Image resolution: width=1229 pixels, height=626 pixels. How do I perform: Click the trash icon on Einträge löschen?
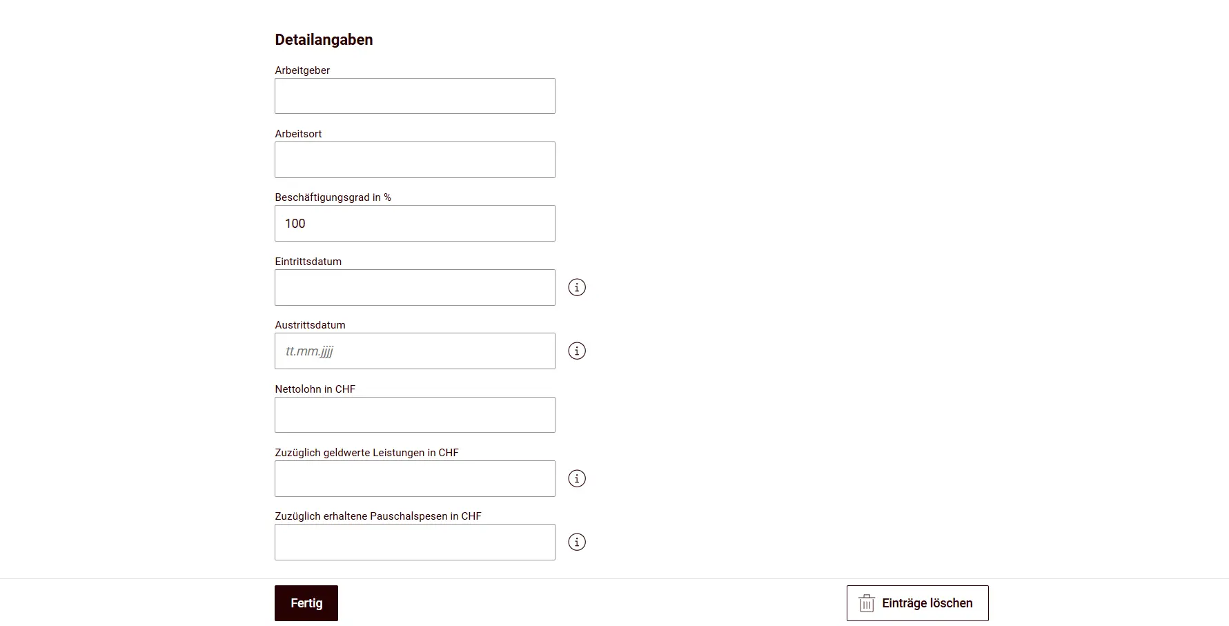[x=866, y=603]
